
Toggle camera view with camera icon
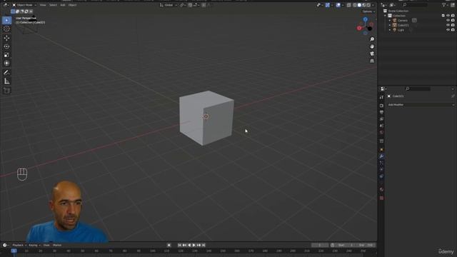pyautogui.click(x=372, y=54)
